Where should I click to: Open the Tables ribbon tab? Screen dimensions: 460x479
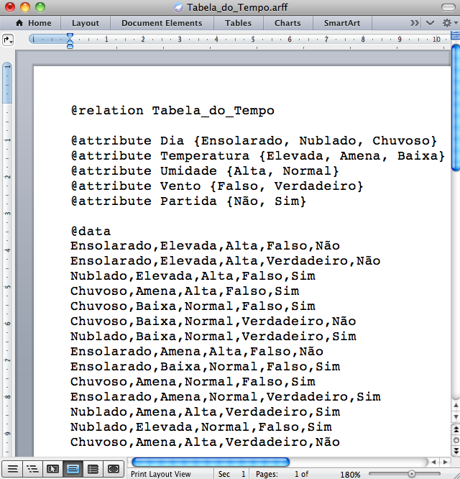238,23
